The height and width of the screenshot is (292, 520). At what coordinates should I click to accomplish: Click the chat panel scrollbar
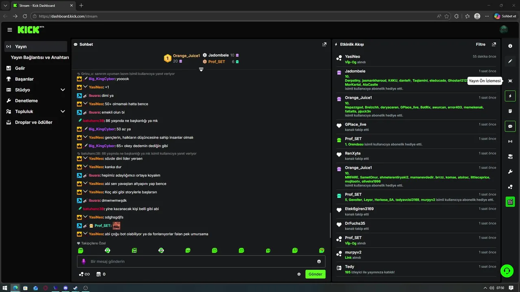330,225
